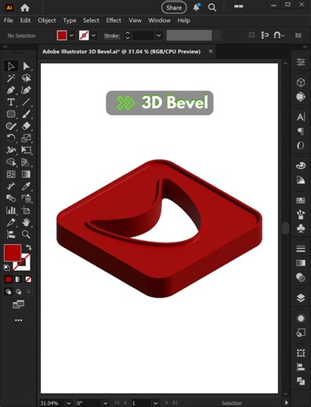Open fill color dropdown arrow
Image resolution: width=311 pixels, height=407 pixels.
pyautogui.click(x=71, y=35)
